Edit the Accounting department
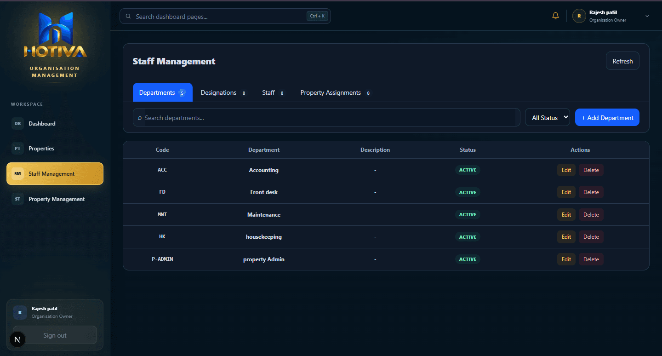 (566, 170)
